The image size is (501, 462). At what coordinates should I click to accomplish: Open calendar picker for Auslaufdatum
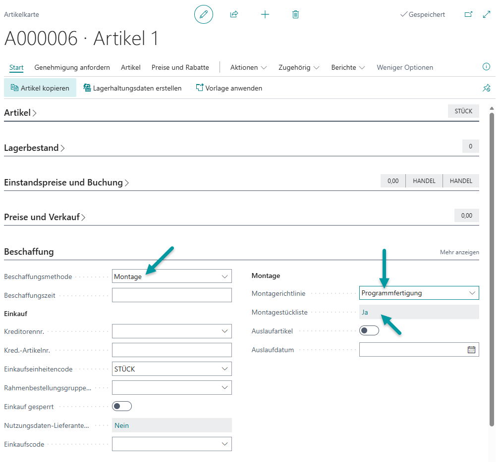(x=471, y=350)
